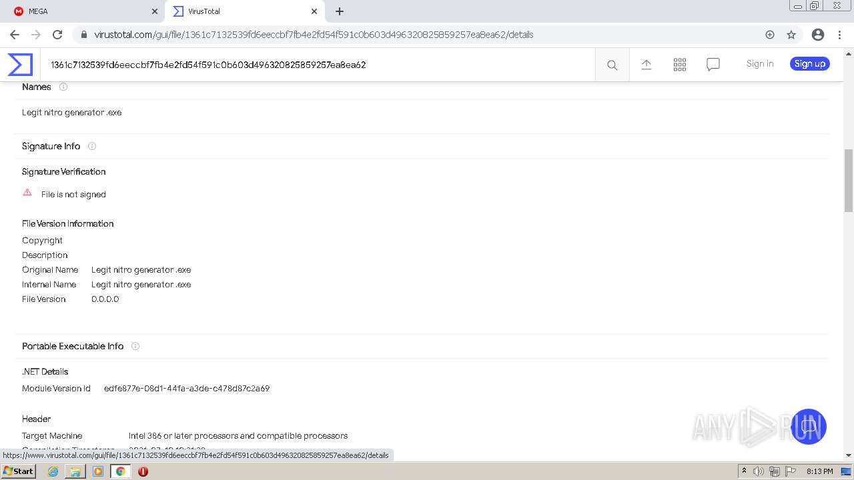Screen dimensions: 854x480
Task: Click info icon beside Portable Executable Info
Action: 135,346
